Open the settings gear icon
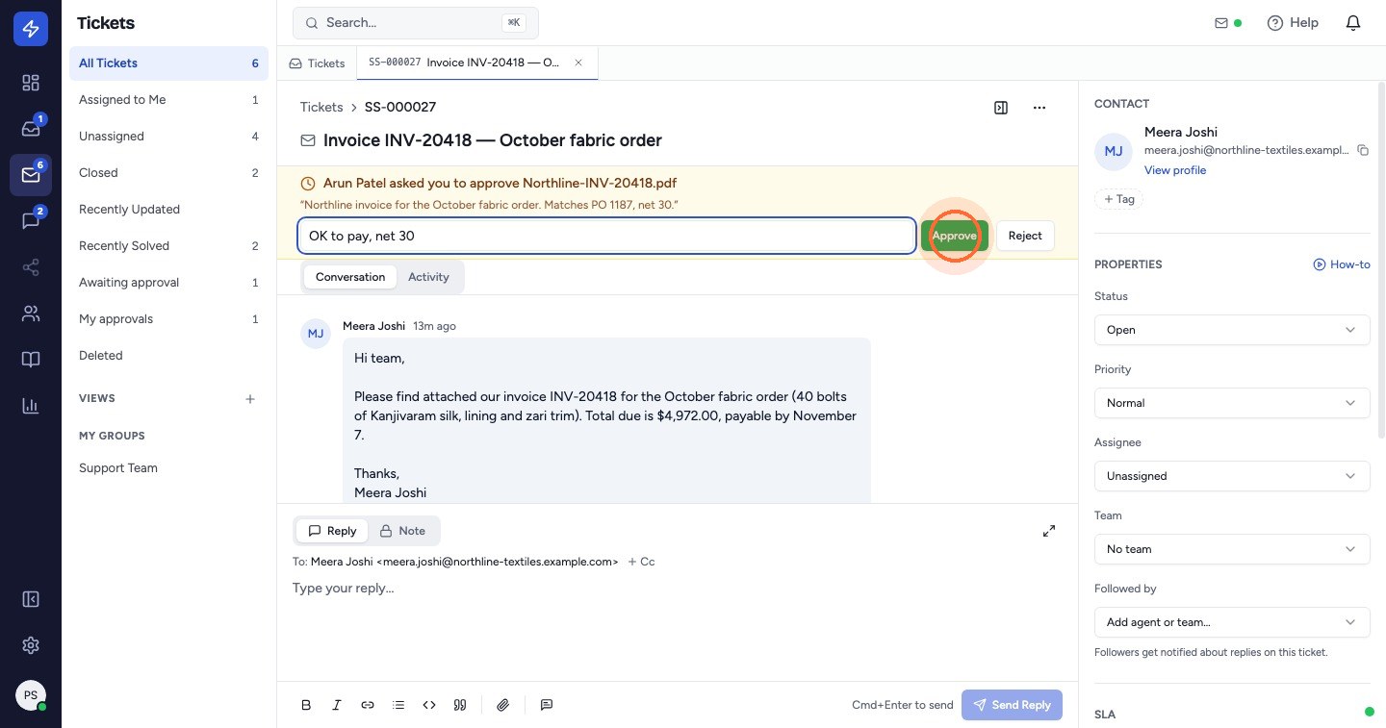Viewport: 1386px width, 728px height. tap(31, 645)
